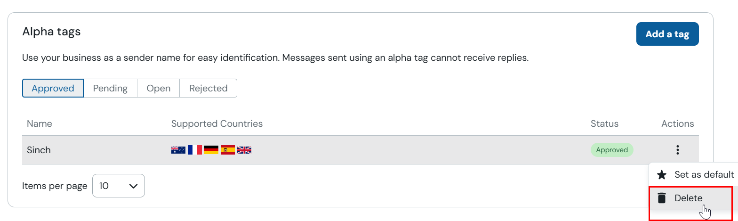Click the Spanish flag icon
738x221 pixels.
point(227,150)
